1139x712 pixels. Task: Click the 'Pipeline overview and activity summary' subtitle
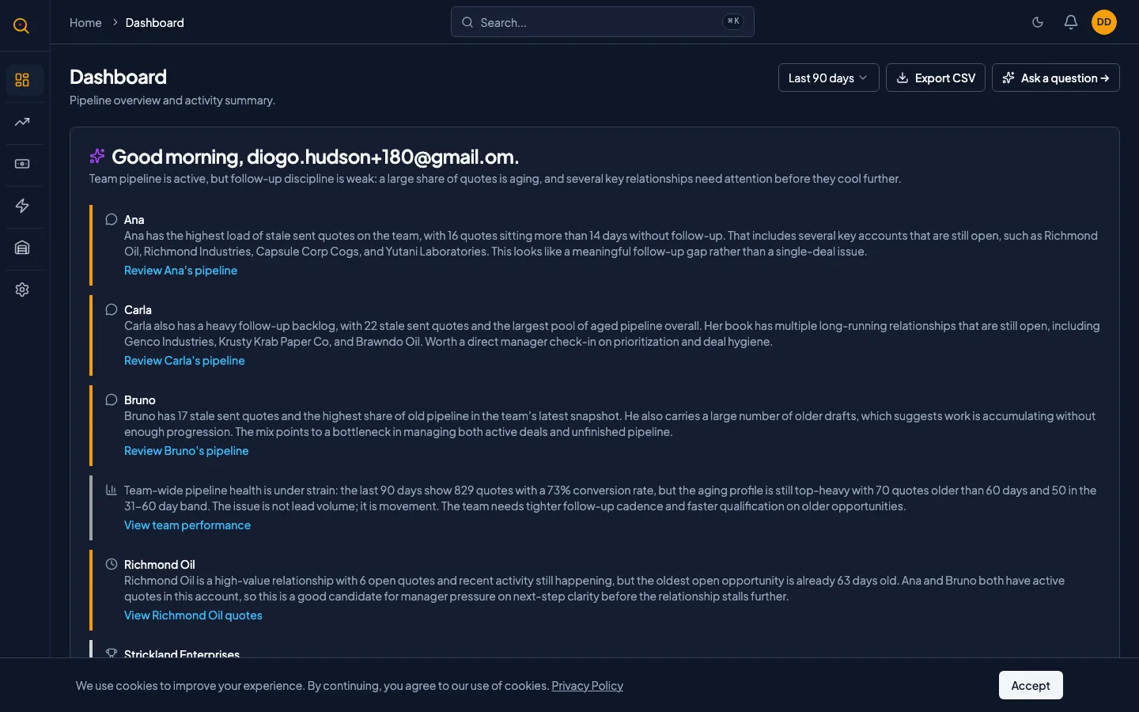pos(172,100)
